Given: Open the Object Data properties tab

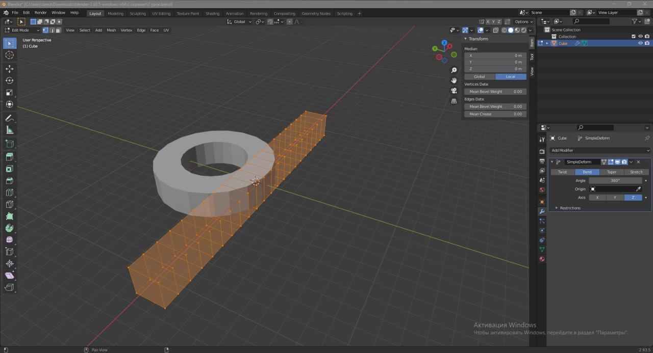Looking at the screenshot, I should pos(542,250).
